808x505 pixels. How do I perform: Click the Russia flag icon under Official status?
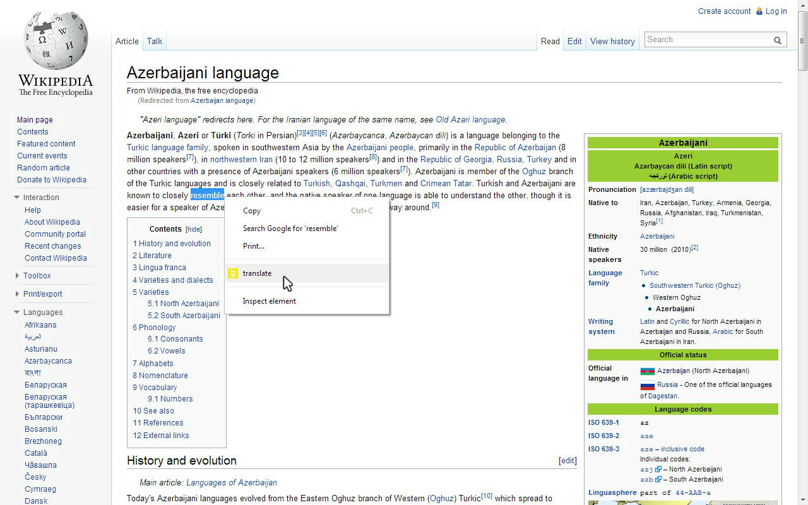click(646, 384)
